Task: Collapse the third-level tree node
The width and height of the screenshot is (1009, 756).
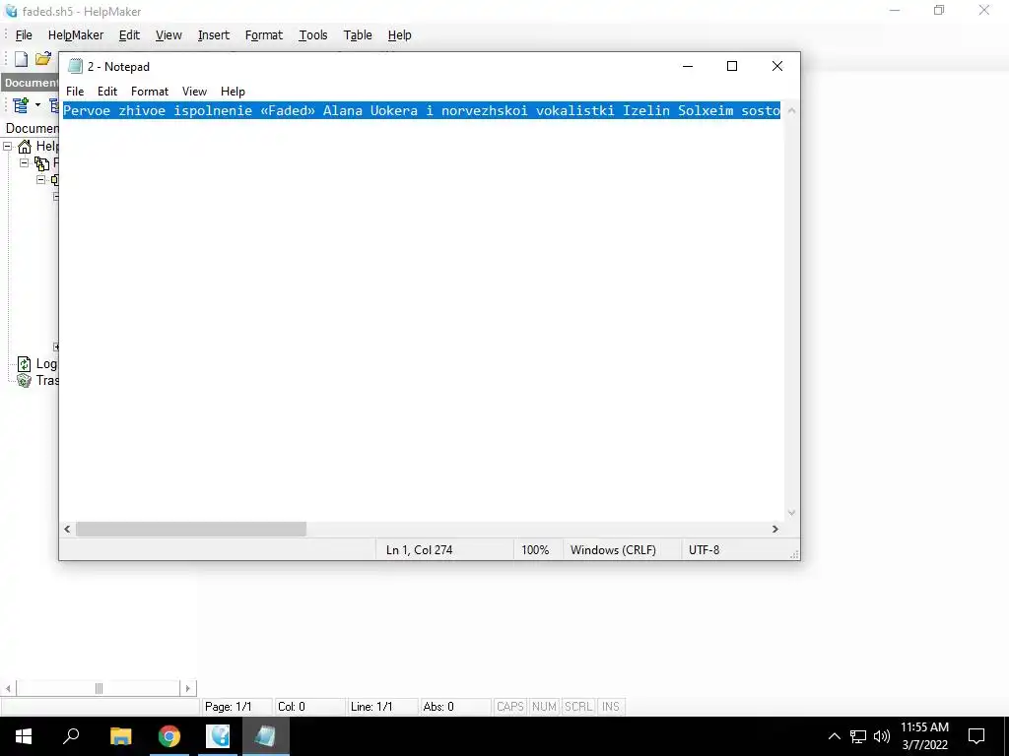Action: pyautogui.click(x=41, y=179)
